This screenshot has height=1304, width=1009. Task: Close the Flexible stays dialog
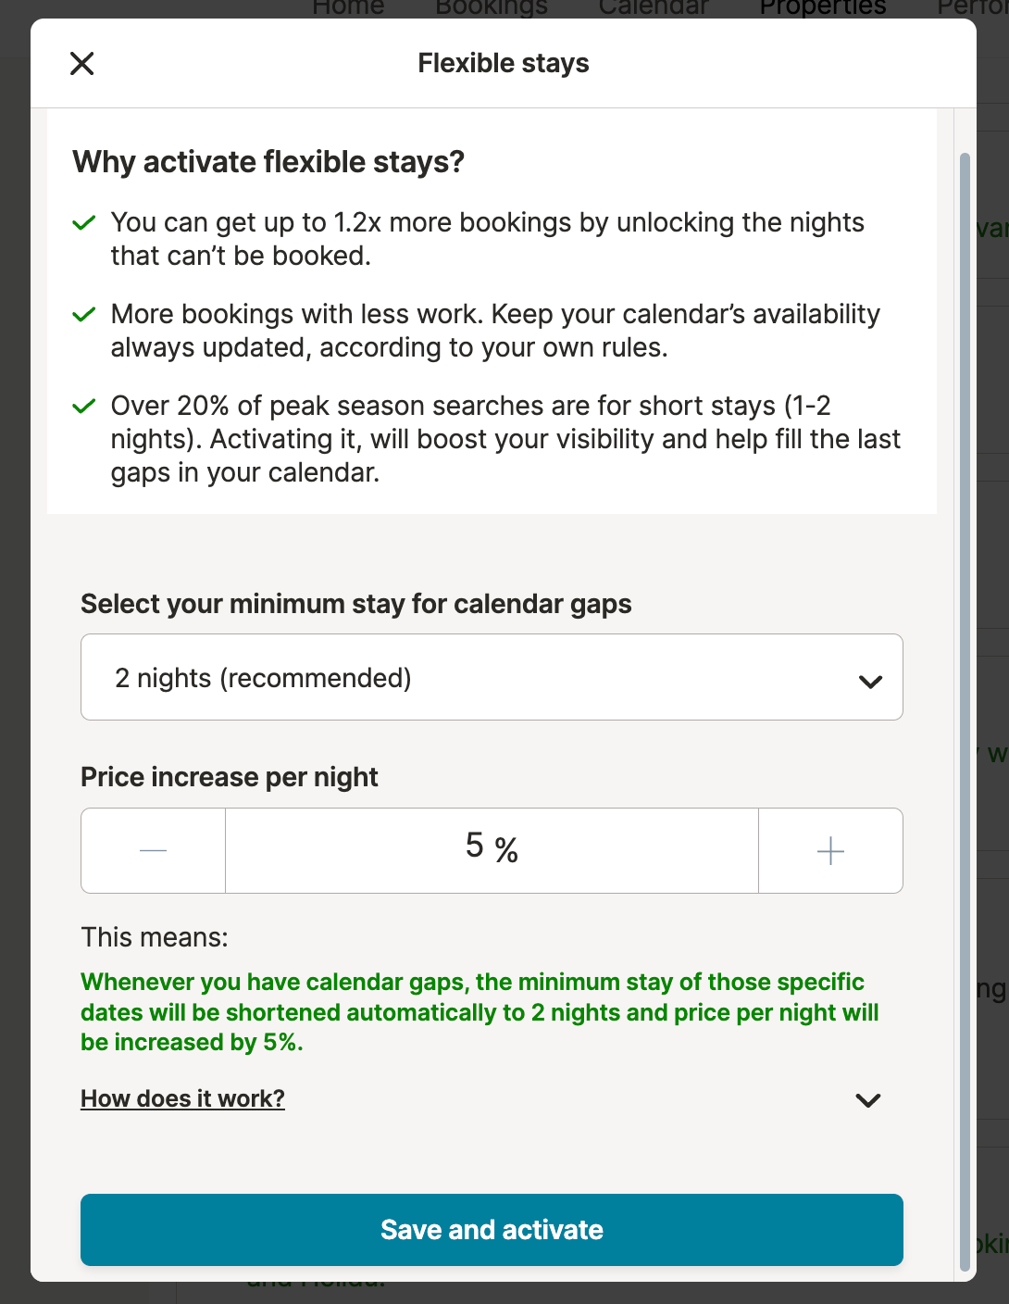pos(82,64)
